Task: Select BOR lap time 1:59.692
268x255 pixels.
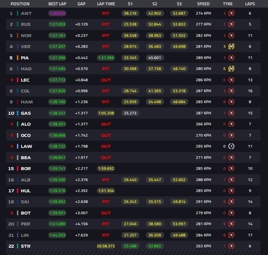Action: [106, 169]
